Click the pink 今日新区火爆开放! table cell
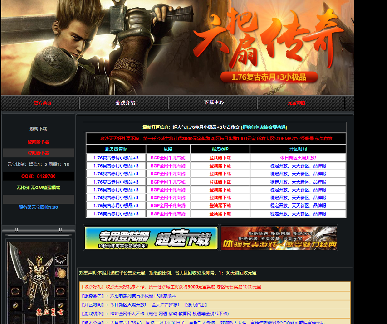This screenshot has height=324, width=387. click(x=298, y=158)
